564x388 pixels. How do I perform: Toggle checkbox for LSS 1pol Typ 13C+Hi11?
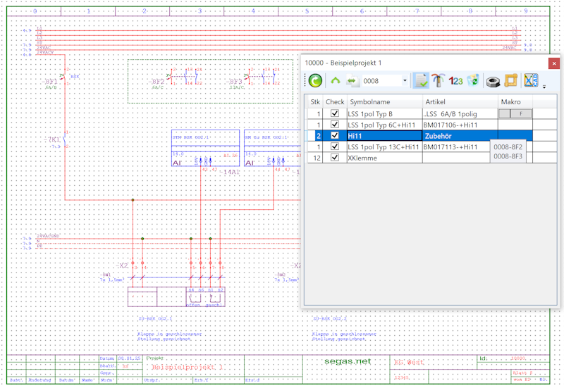[x=334, y=146]
